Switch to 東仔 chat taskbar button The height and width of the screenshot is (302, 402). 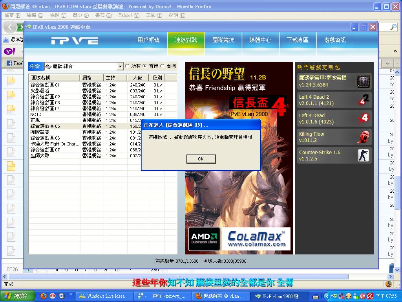point(163,296)
